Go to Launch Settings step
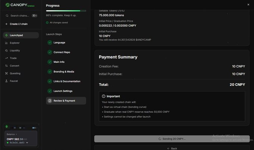 (63, 91)
